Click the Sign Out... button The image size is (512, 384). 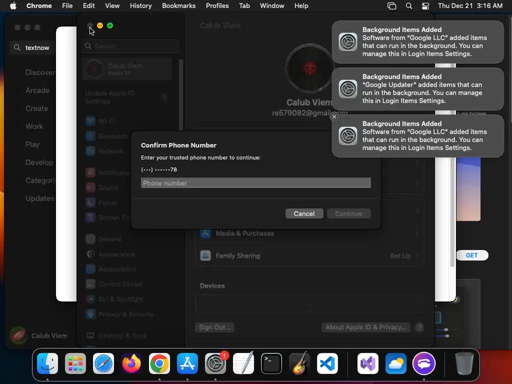coord(214,327)
